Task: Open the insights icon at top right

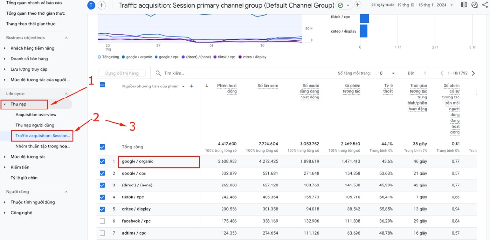Action: coord(474,5)
